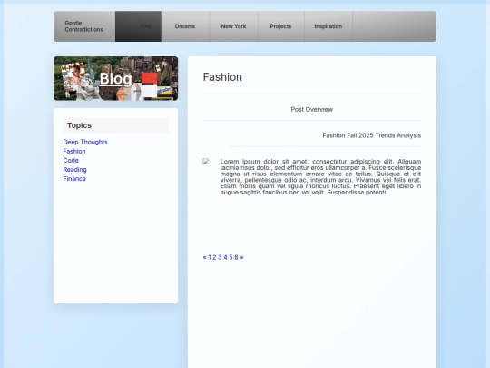Screen dimensions: 490x368
Task: Click the Fashion Fall 2025 Trends Analysis title
Action: point(371,135)
